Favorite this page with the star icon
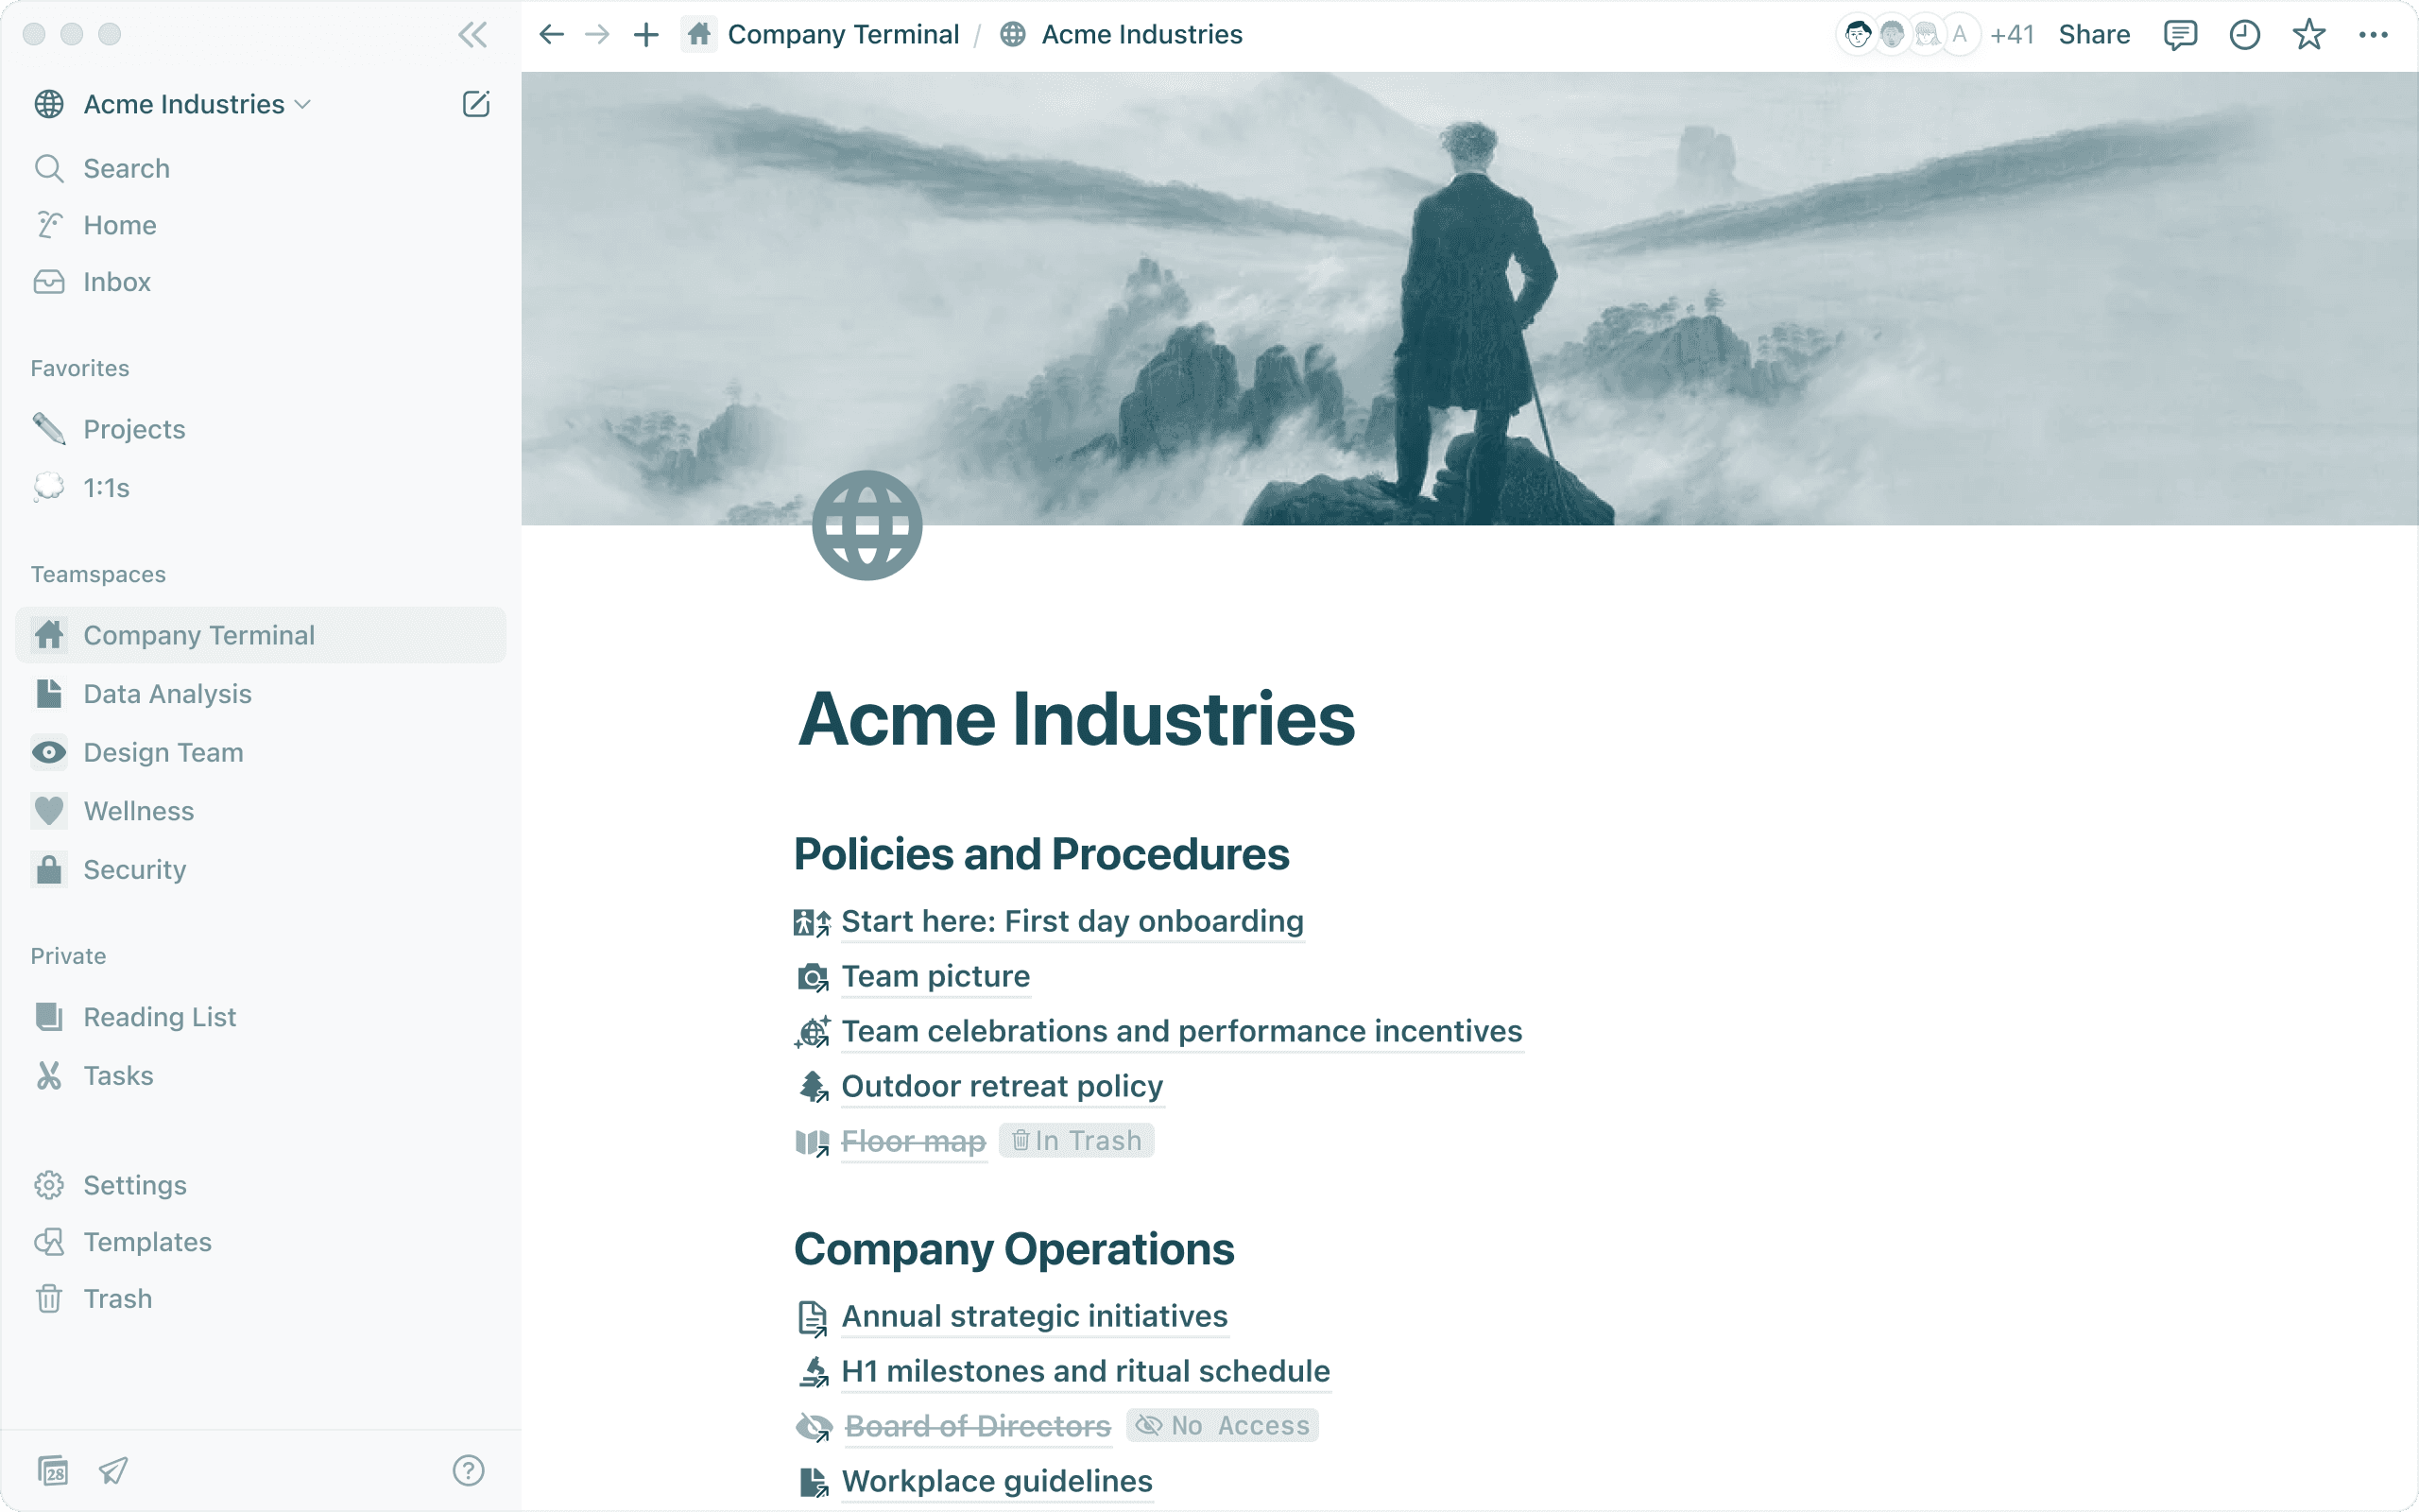This screenshot has height=1512, width=2419. point(2308,34)
